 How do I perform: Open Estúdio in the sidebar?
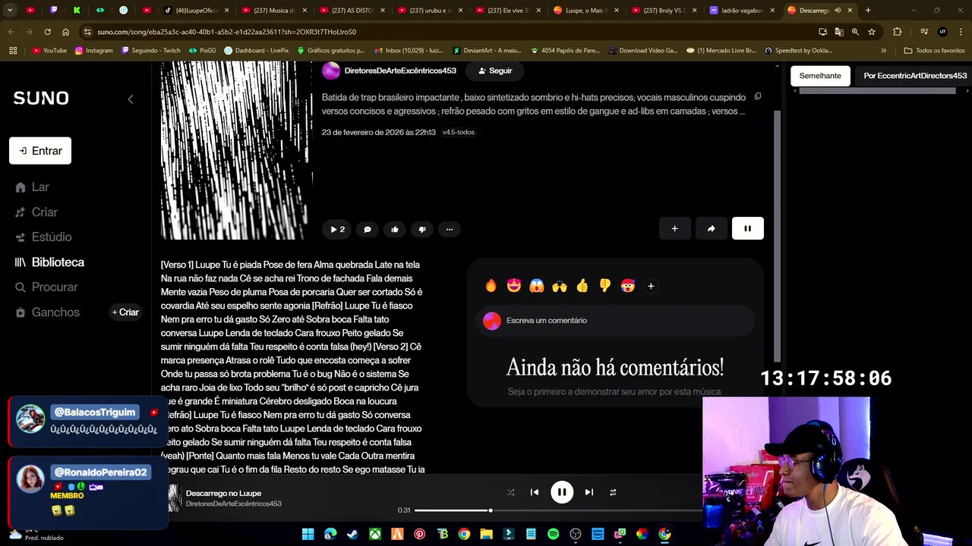tap(43, 237)
